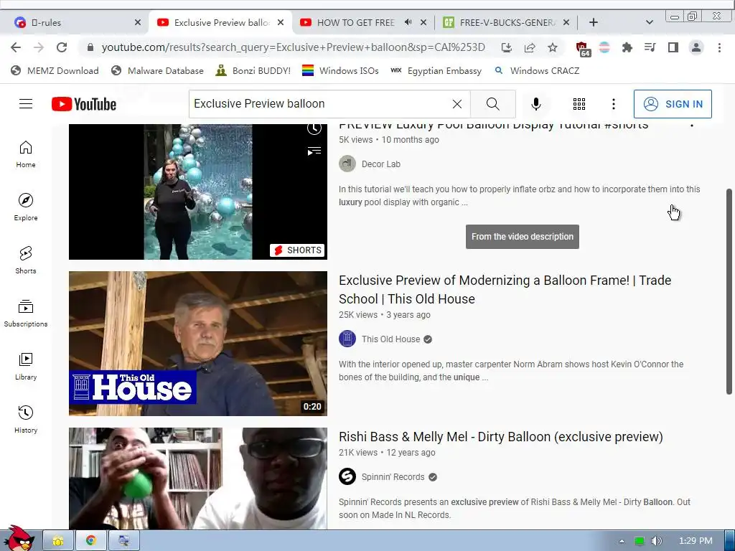The width and height of the screenshot is (735, 551).
Task: Open the extensions puzzle piece menu
Action: [627, 47]
